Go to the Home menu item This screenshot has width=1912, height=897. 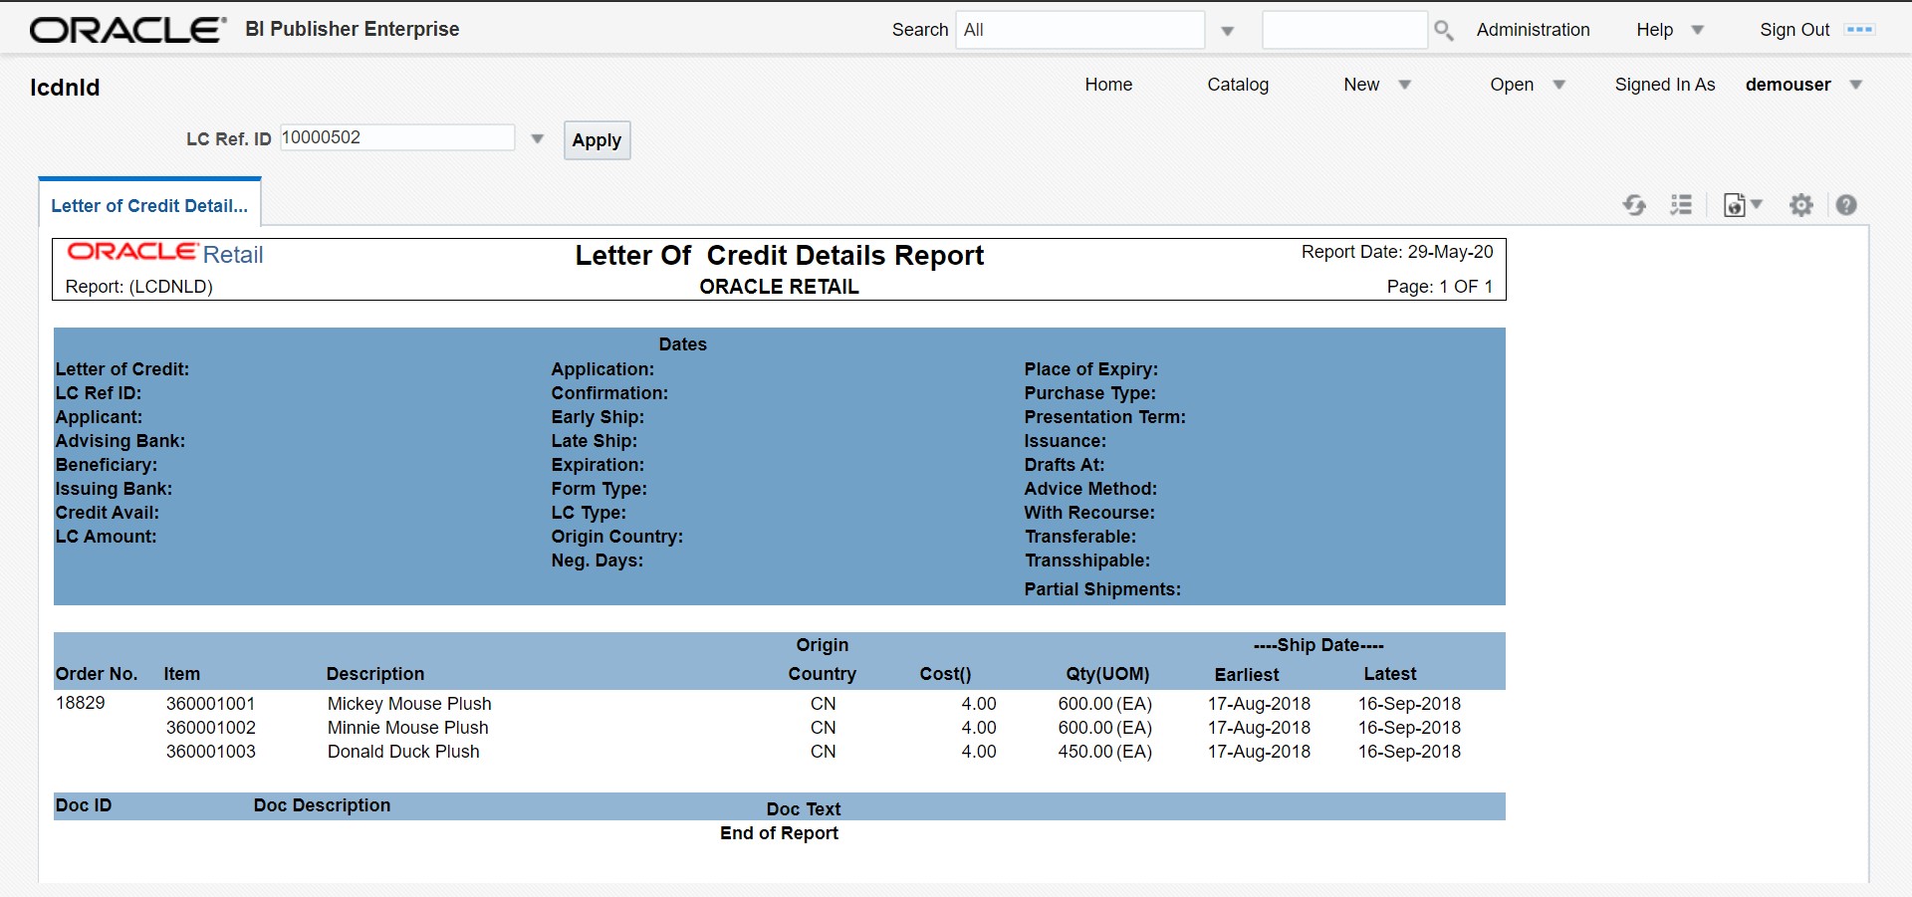[x=1107, y=85]
